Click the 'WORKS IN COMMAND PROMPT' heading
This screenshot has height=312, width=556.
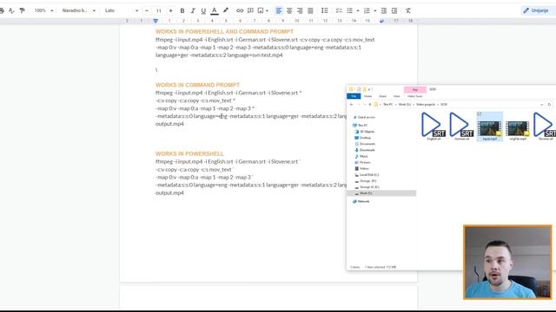point(197,85)
